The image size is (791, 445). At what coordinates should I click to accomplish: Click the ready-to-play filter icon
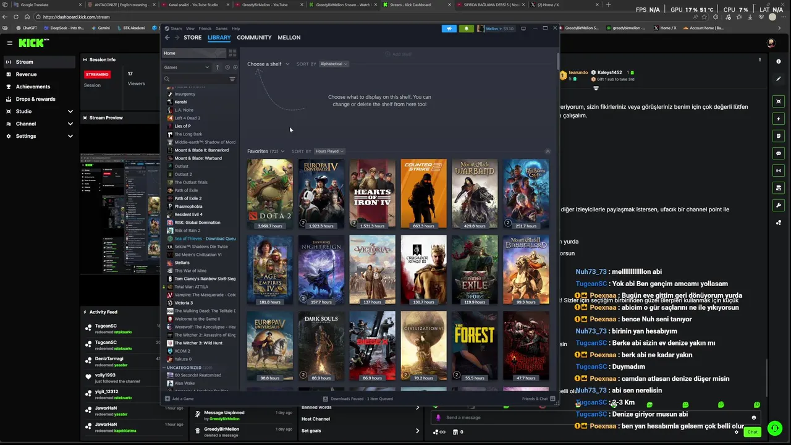[235, 67]
